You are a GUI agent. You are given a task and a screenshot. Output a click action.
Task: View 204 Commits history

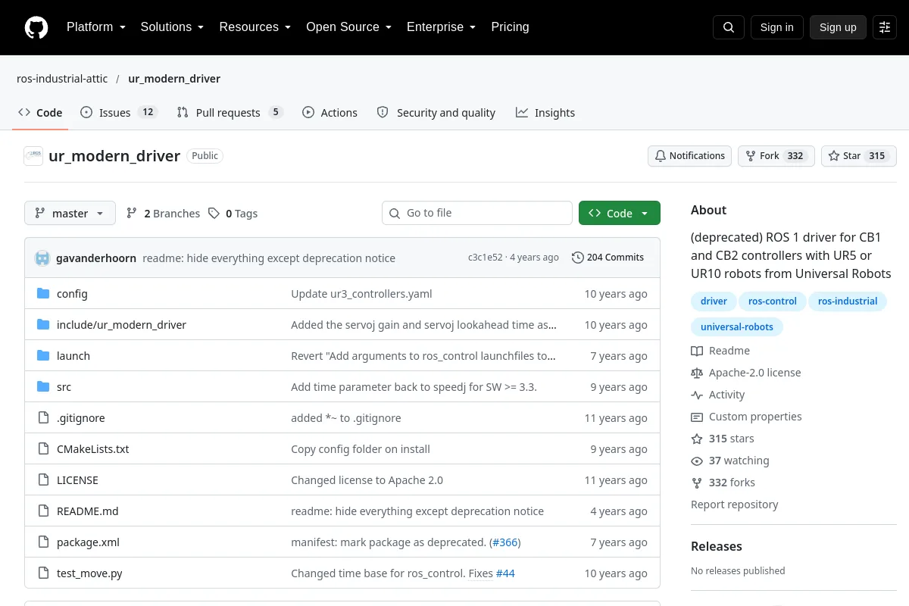click(x=608, y=258)
